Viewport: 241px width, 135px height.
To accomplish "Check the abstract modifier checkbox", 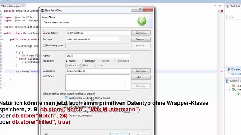I will [x=67, y=65].
